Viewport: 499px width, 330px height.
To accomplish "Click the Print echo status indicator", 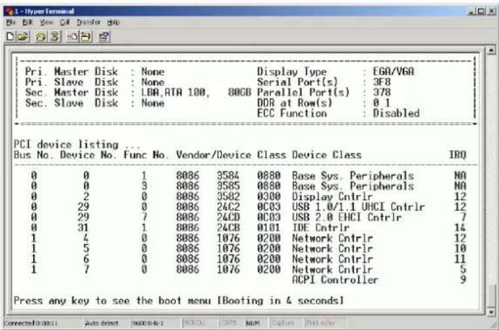I will pyautogui.click(x=320, y=323).
